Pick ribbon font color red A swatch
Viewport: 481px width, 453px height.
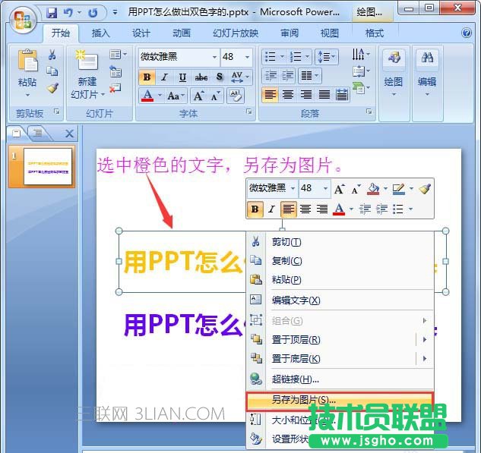click(147, 96)
